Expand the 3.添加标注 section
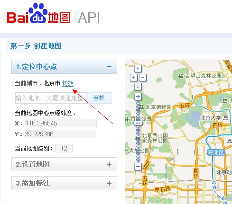This screenshot has width=232, height=204. 109,183
